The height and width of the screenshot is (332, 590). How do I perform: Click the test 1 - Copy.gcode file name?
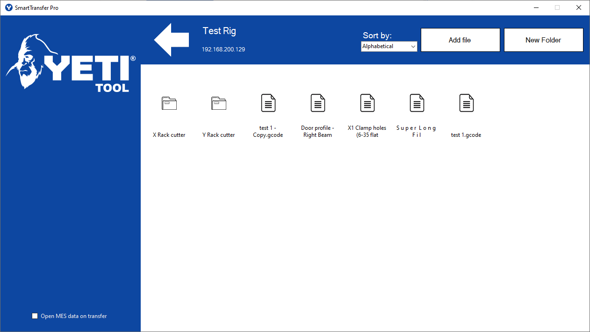click(x=268, y=131)
